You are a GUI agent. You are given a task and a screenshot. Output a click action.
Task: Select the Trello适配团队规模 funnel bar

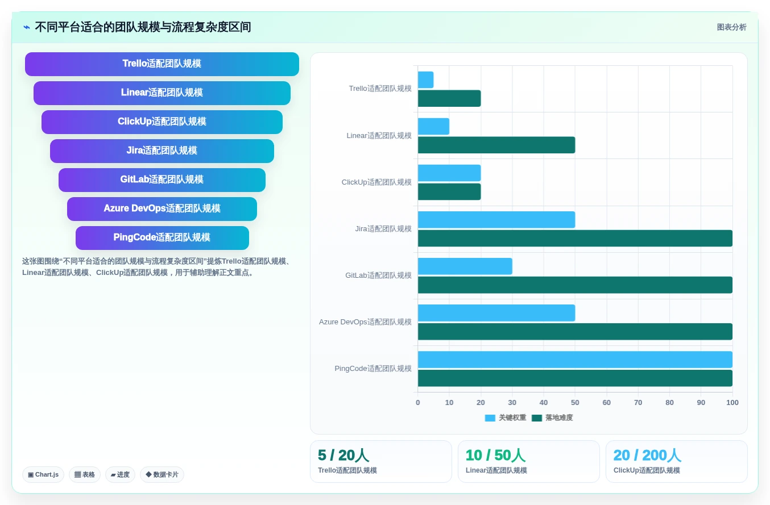point(162,64)
